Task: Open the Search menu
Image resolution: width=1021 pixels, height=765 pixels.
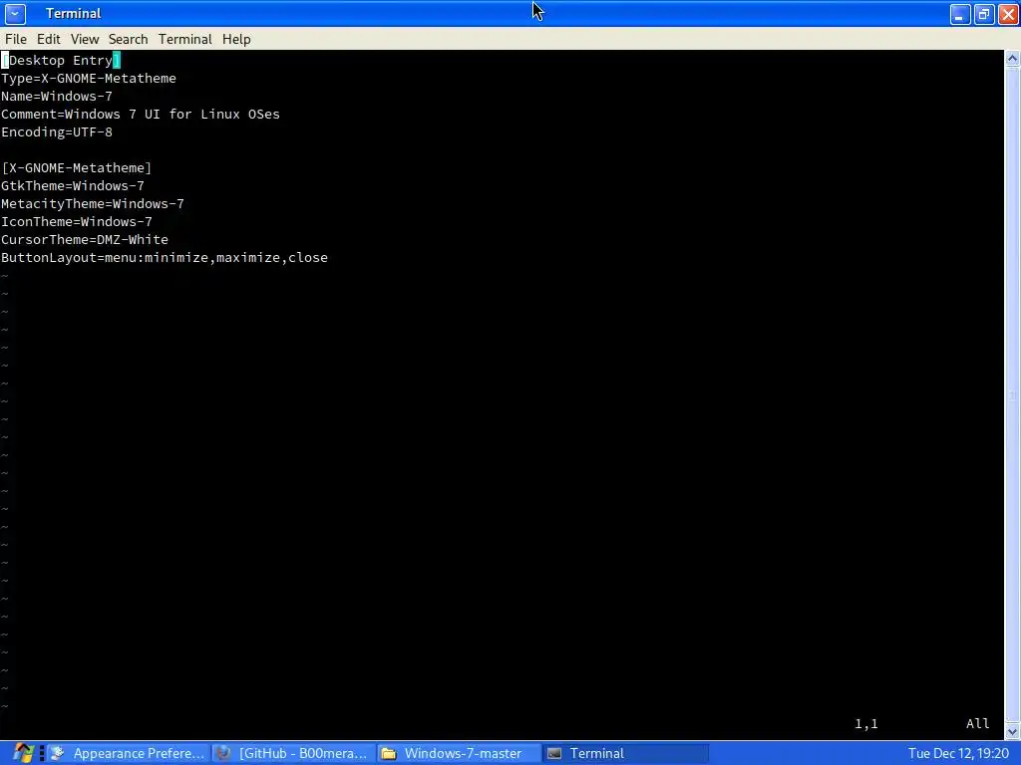Action: pyautogui.click(x=129, y=39)
